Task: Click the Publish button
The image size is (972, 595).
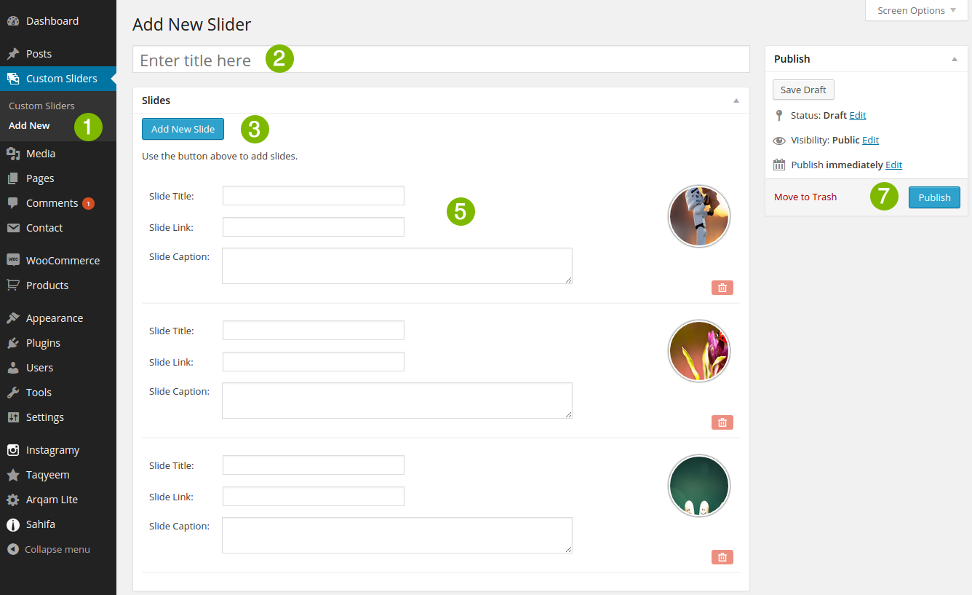Action: coord(934,197)
